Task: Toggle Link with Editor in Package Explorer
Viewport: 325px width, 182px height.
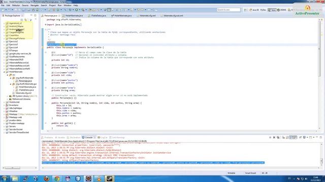Action: (x=26, y=20)
